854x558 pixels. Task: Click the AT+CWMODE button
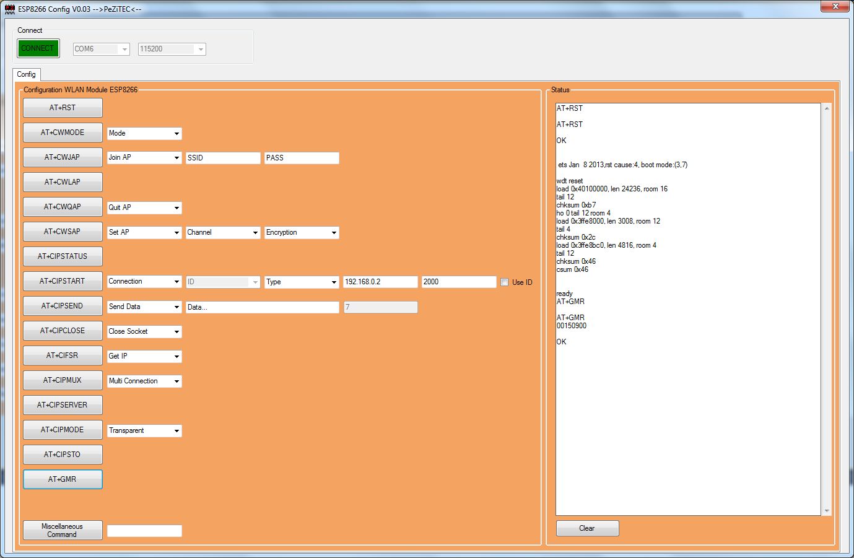click(x=63, y=133)
